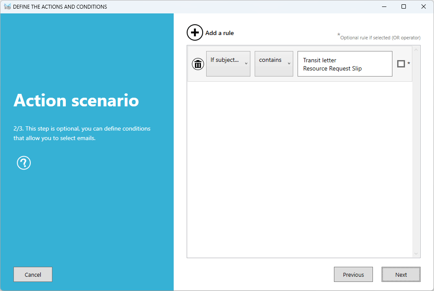Open the 'contains' operator dropdown
This screenshot has width=434, height=291.
[x=274, y=64]
